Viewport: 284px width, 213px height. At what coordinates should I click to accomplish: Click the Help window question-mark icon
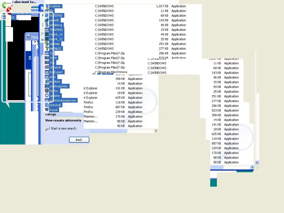(x=28, y=37)
